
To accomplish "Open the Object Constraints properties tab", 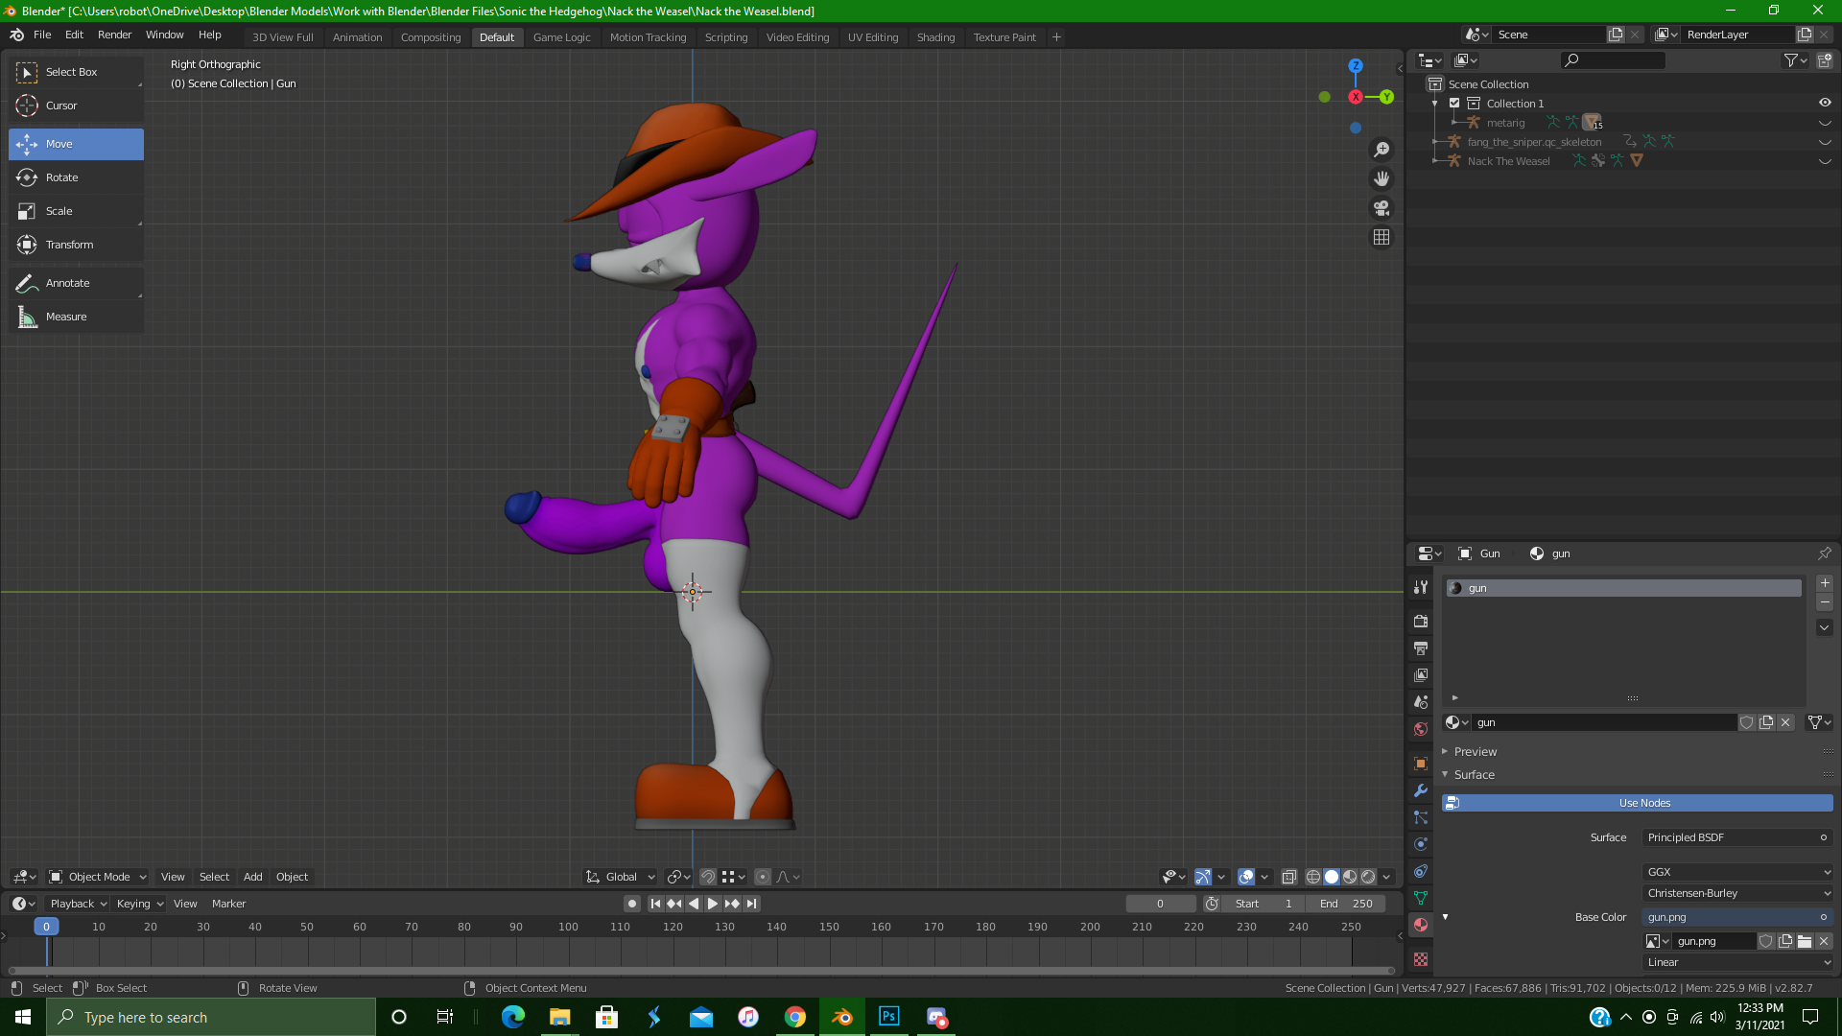I will point(1421,871).
